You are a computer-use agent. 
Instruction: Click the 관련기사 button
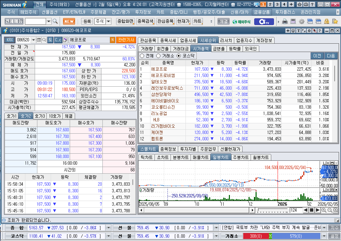coord(126,40)
